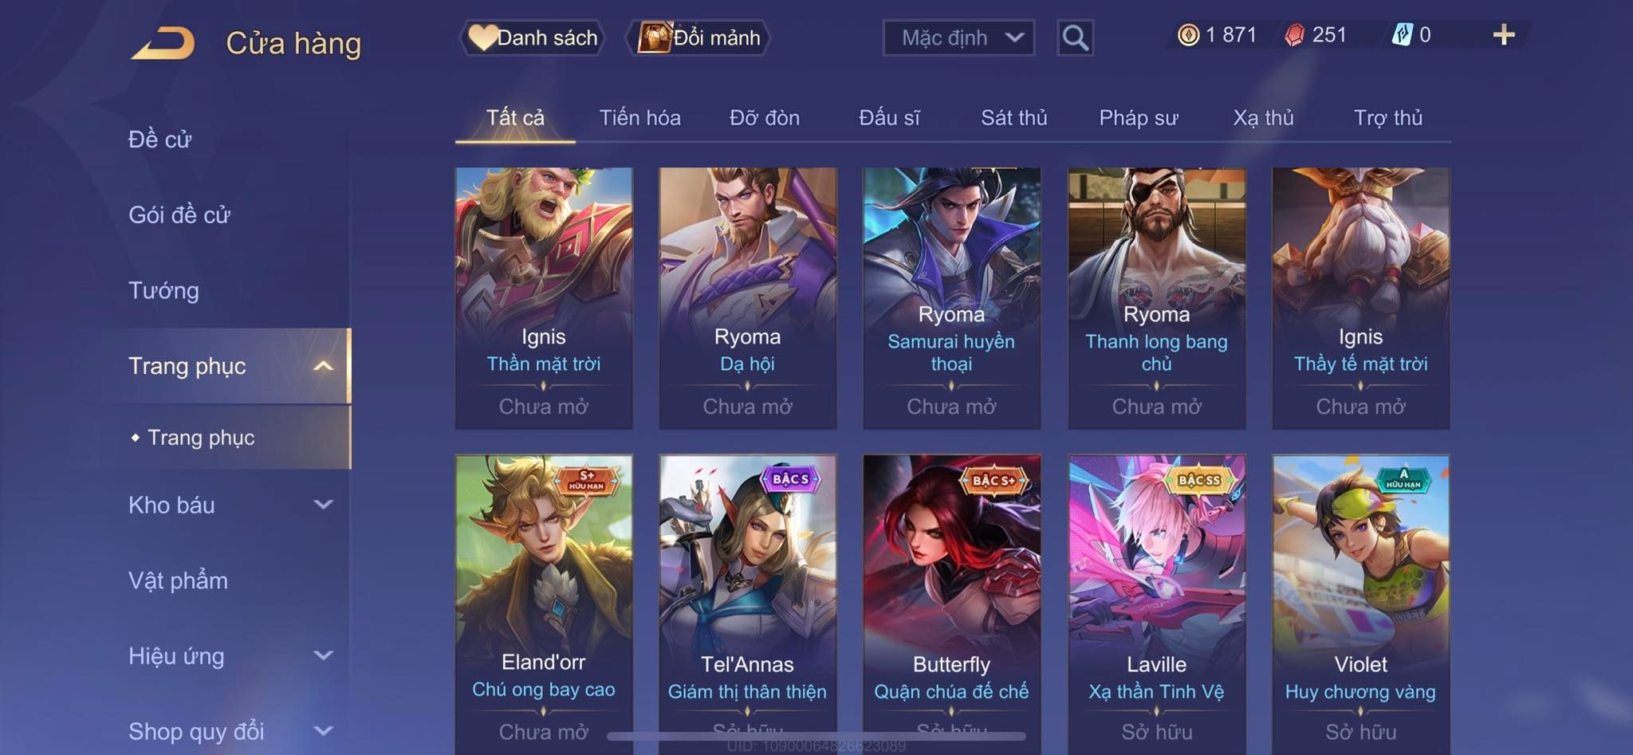Viewport: 1633px width, 755px height.
Task: Click the blue voucher currency icon
Action: (1402, 35)
